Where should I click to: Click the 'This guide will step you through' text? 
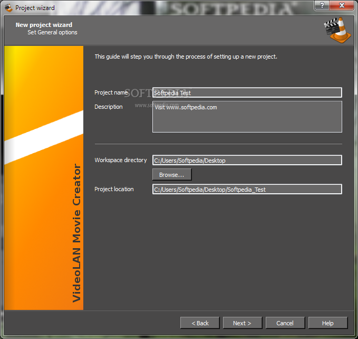[x=186, y=56]
